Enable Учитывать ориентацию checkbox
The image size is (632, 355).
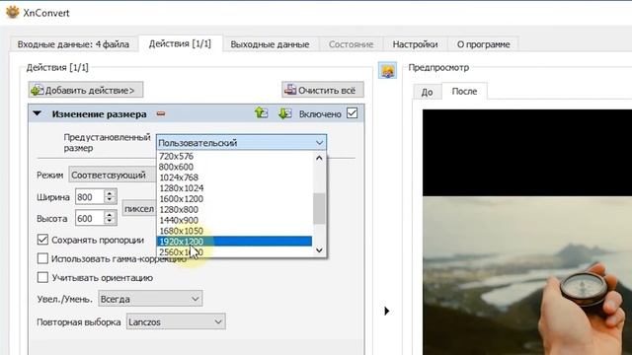[42, 277]
